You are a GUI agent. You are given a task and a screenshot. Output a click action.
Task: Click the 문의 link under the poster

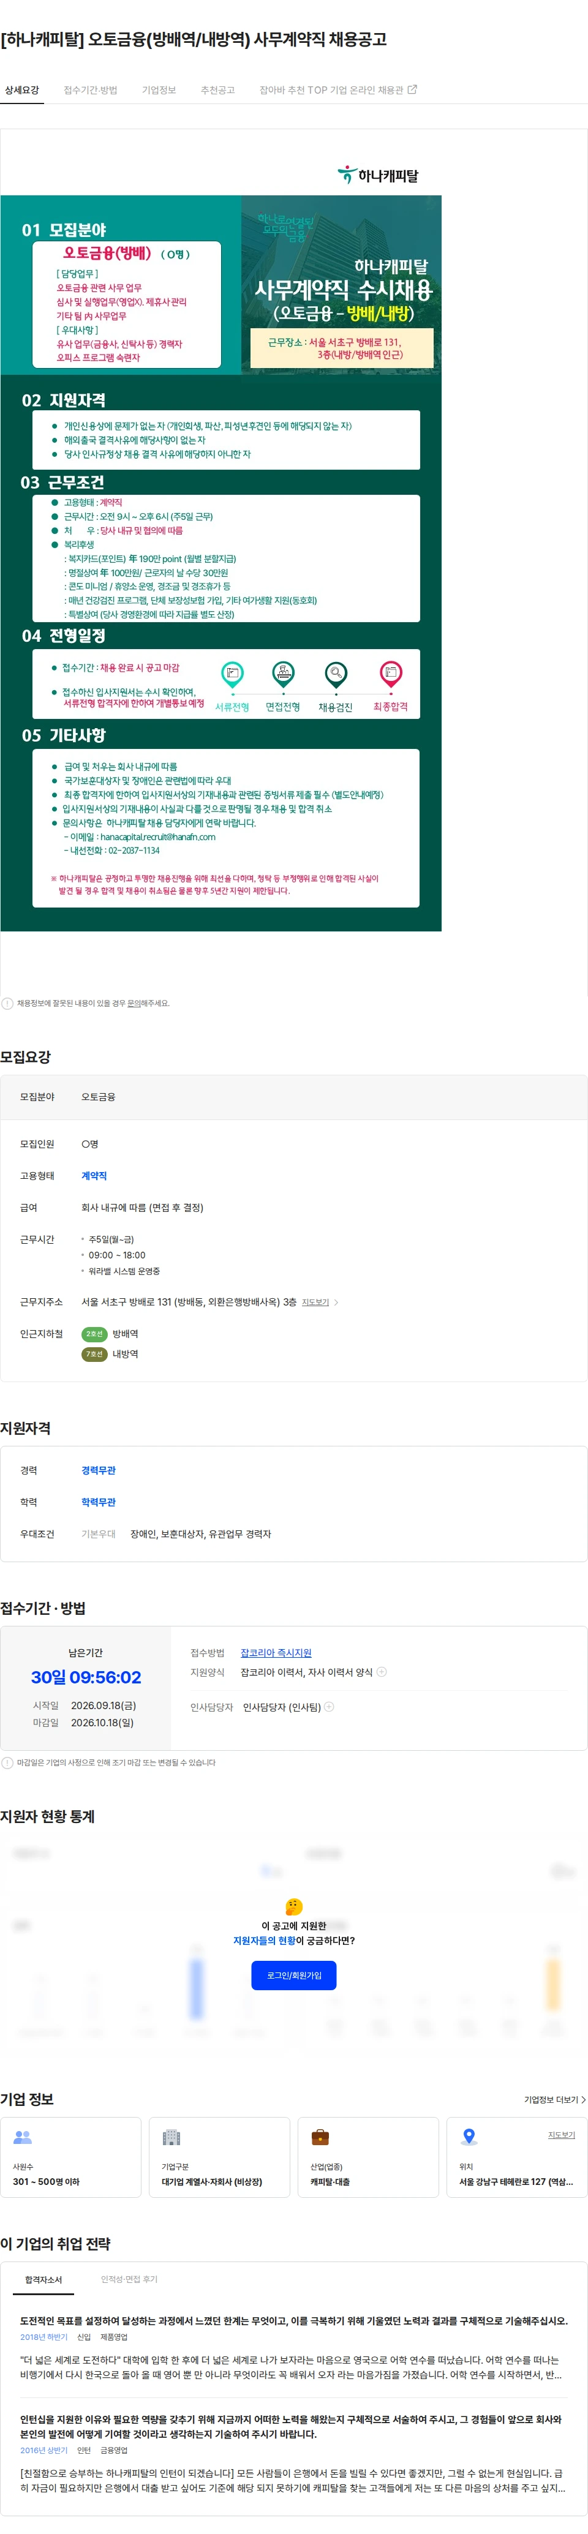[x=134, y=1003]
